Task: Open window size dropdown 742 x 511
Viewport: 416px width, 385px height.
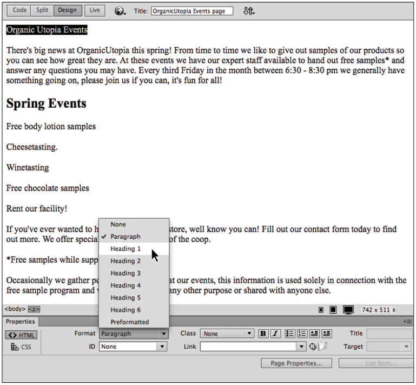Action: (378, 310)
